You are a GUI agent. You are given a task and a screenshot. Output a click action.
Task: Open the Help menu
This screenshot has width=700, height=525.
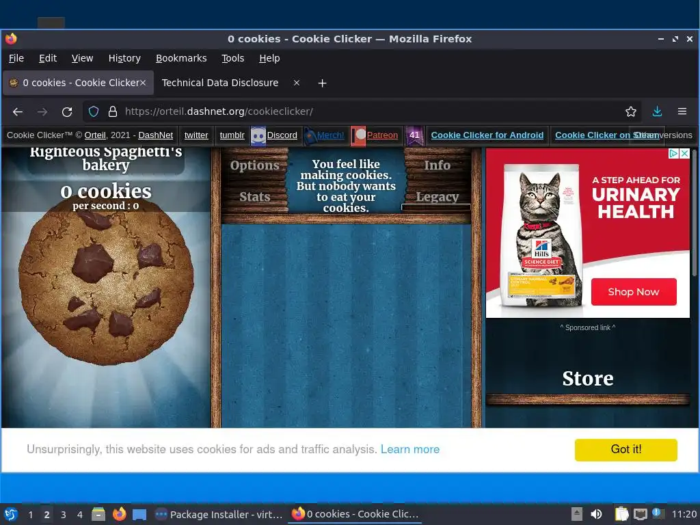point(269,58)
